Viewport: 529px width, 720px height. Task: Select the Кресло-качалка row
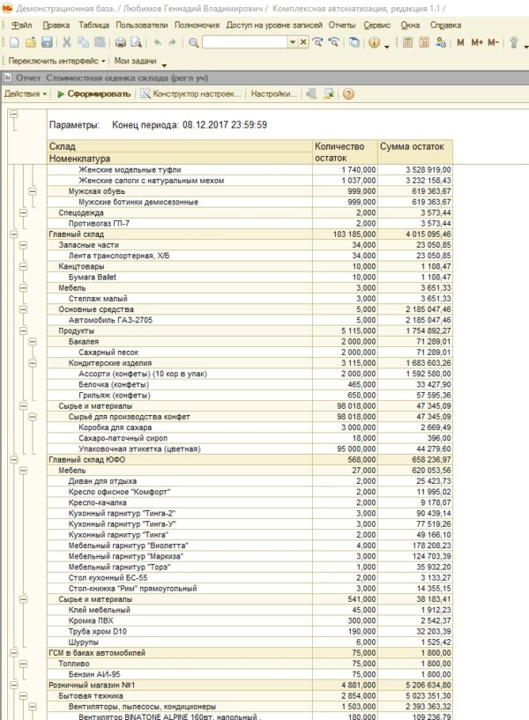(250, 503)
